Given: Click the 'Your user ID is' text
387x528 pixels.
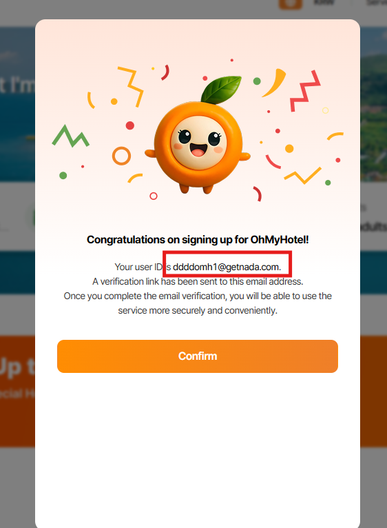Looking at the screenshot, I should (143, 267).
